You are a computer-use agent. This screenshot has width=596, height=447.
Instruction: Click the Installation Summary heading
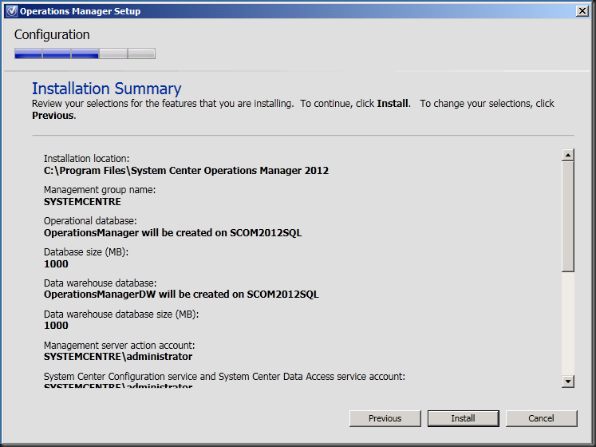point(106,89)
